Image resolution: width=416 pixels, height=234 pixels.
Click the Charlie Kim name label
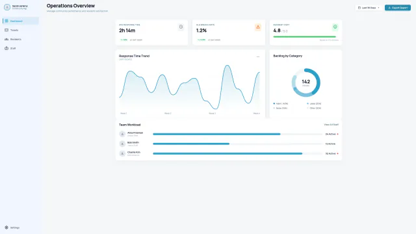tap(134, 152)
